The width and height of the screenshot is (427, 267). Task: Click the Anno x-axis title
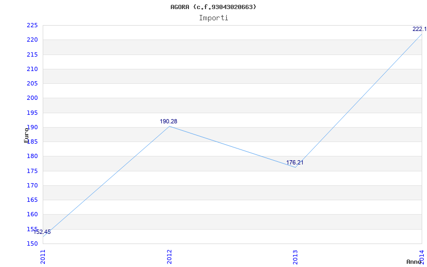tap(414, 262)
